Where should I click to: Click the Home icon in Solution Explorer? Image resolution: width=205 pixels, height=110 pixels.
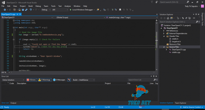coord(168,18)
